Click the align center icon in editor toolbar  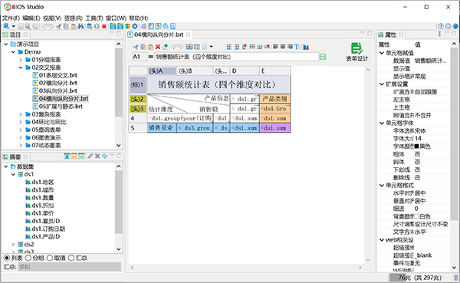coord(283,47)
